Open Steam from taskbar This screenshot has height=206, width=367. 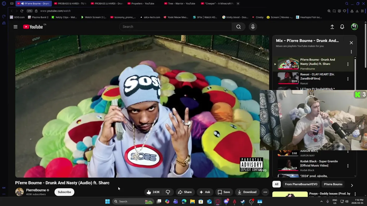[243, 201]
